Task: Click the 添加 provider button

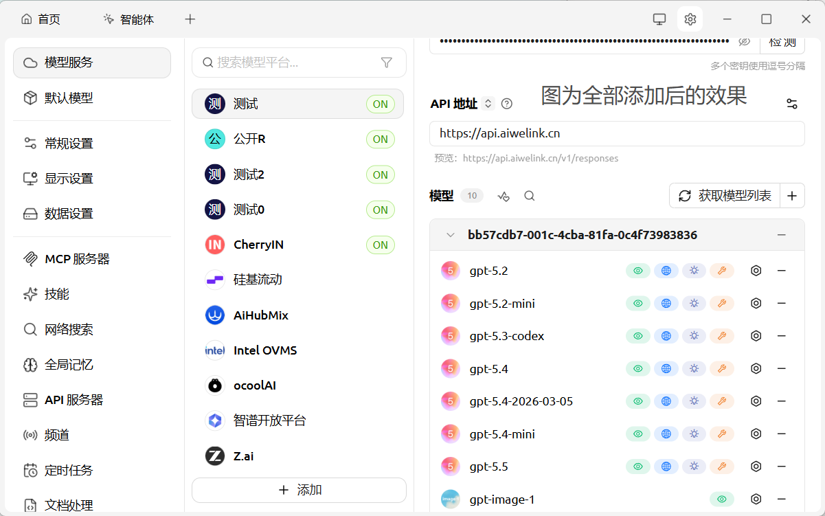Action: coord(299,490)
